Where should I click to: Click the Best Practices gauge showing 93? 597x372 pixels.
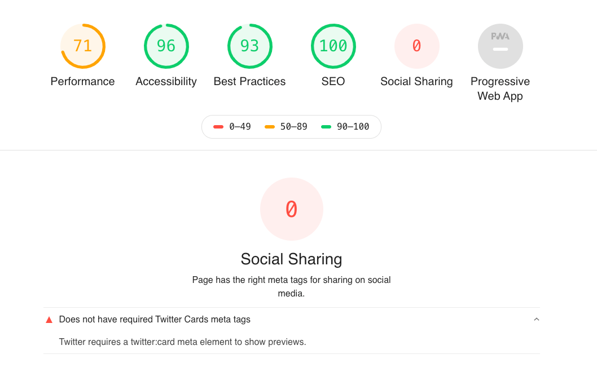pos(249,46)
